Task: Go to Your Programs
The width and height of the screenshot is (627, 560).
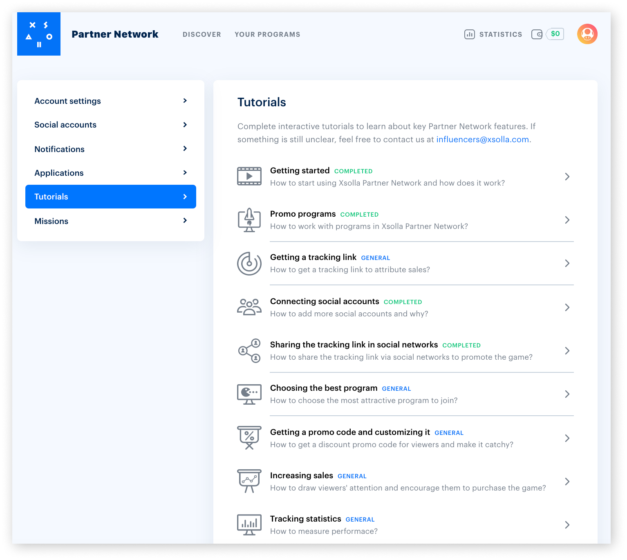Action: [267, 34]
